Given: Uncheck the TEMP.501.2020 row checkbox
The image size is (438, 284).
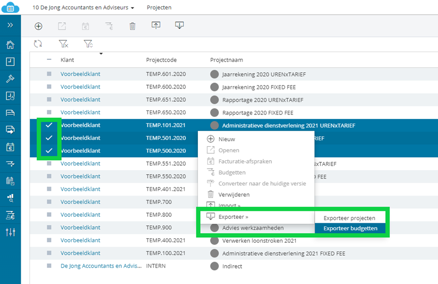Looking at the screenshot, I should [49, 138].
